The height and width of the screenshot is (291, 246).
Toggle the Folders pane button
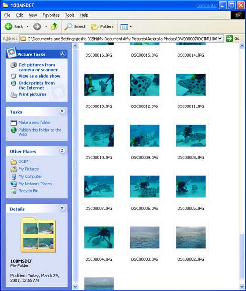tap(102, 27)
